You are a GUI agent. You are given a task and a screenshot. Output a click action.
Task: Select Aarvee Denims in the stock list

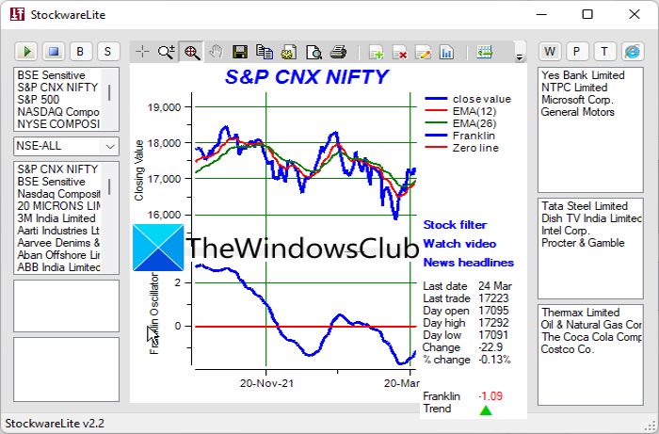(x=58, y=243)
